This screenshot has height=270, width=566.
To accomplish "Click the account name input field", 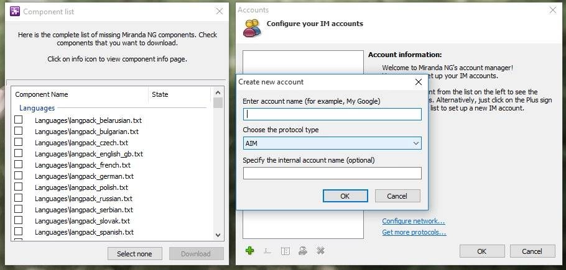I will coord(332,114).
